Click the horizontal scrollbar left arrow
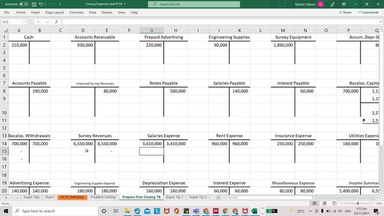The height and width of the screenshot is (216, 384). [235, 197]
